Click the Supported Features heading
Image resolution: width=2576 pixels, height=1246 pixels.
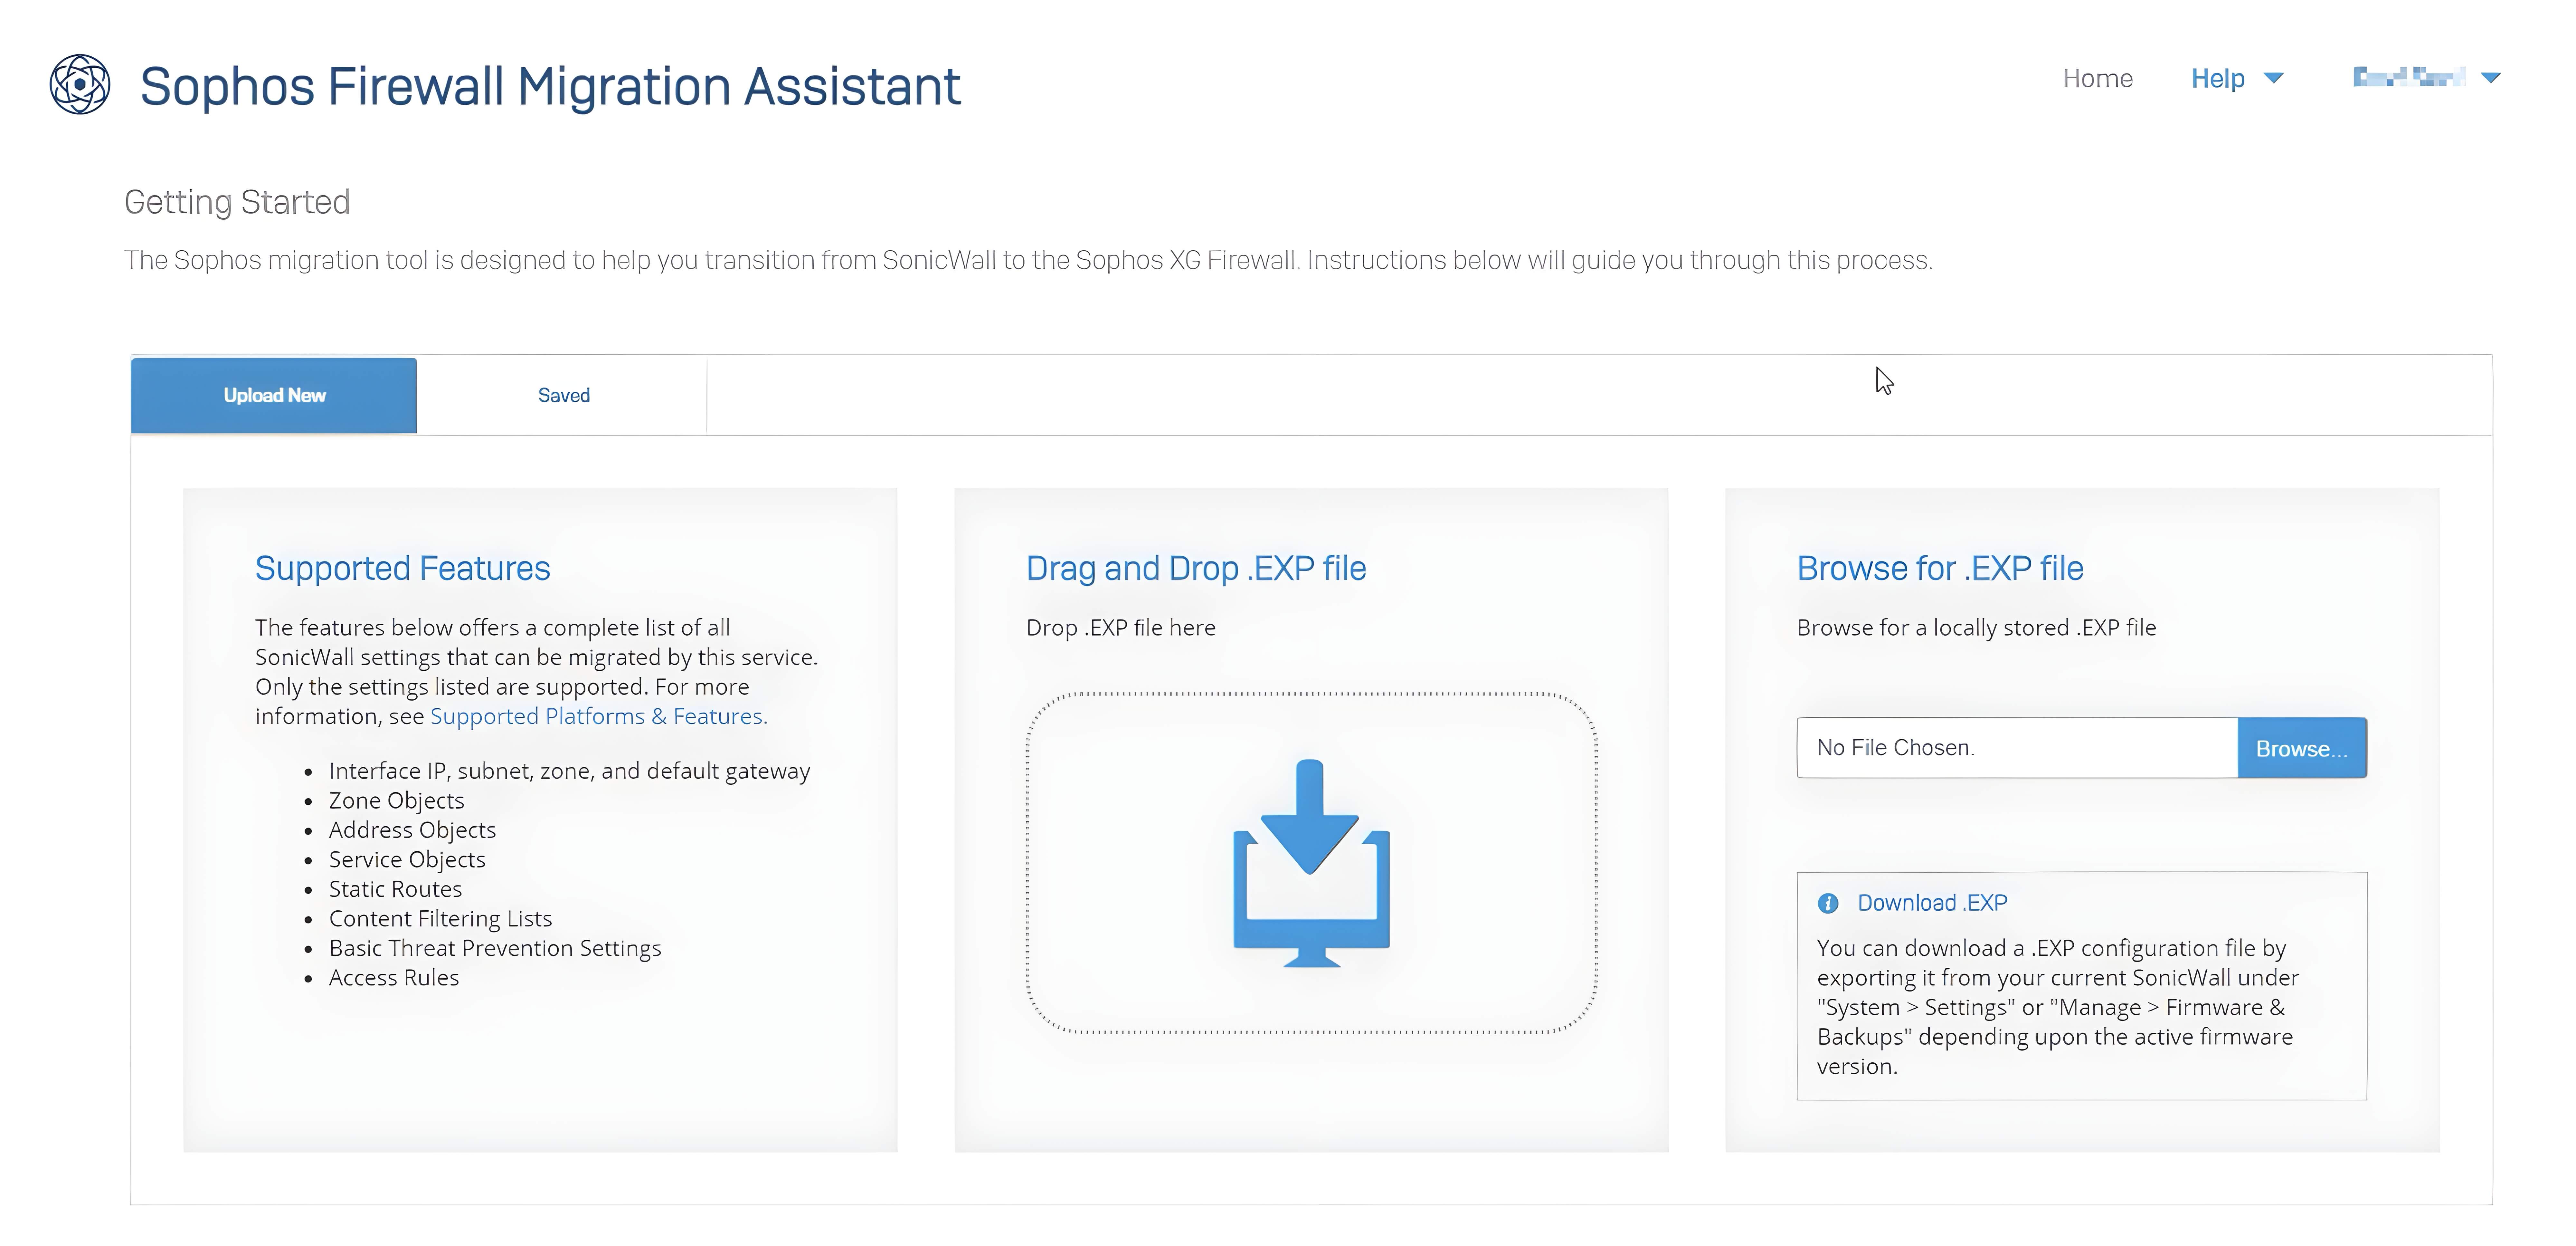pyautogui.click(x=402, y=569)
